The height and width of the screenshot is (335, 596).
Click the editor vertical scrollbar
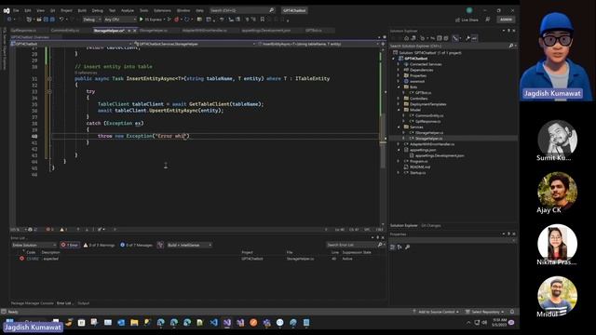383,137
